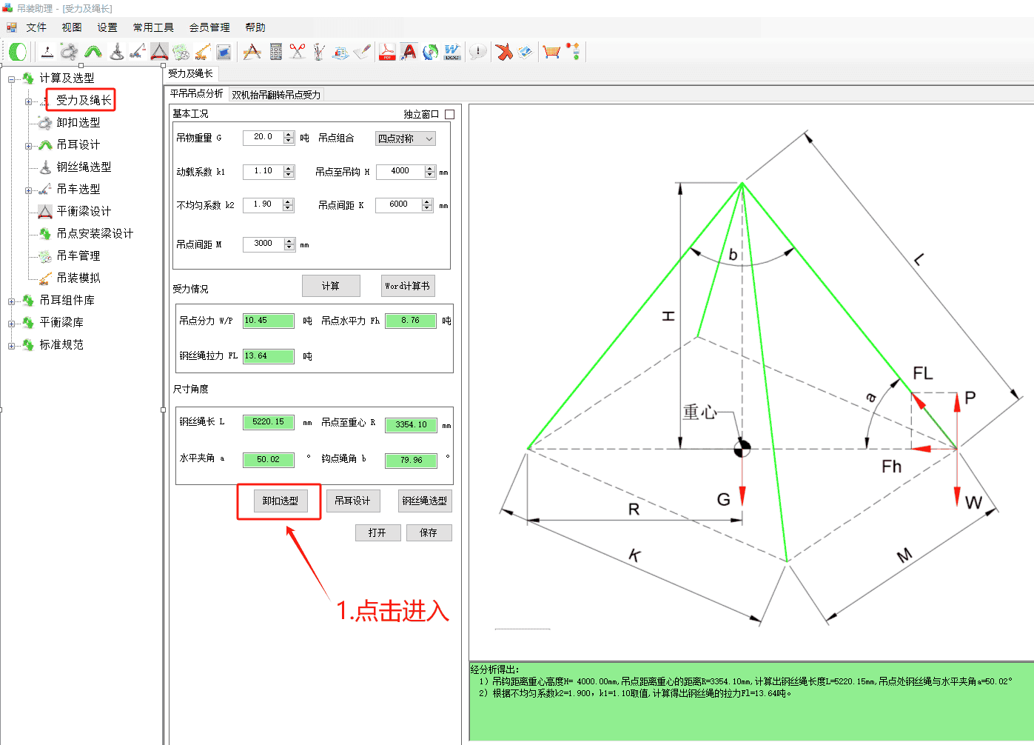This screenshot has width=1034, height=745.
Task: Click the 卸扣选型 button
Action: 280,501
